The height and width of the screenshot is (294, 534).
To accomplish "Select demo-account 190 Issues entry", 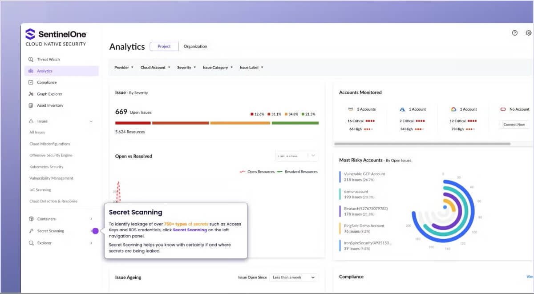I will coord(359,194).
